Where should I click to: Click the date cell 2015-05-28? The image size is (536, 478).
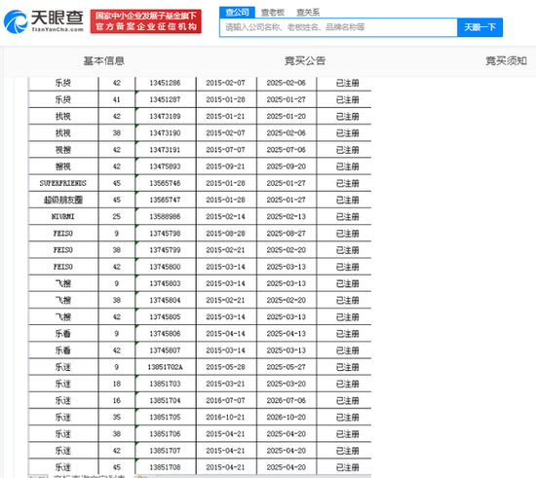pyautogui.click(x=226, y=367)
